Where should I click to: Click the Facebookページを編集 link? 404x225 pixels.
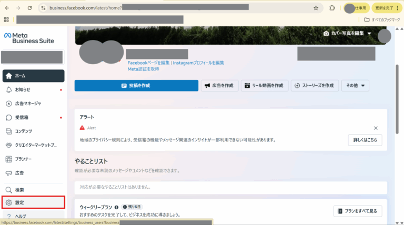pyautogui.click(x=148, y=63)
